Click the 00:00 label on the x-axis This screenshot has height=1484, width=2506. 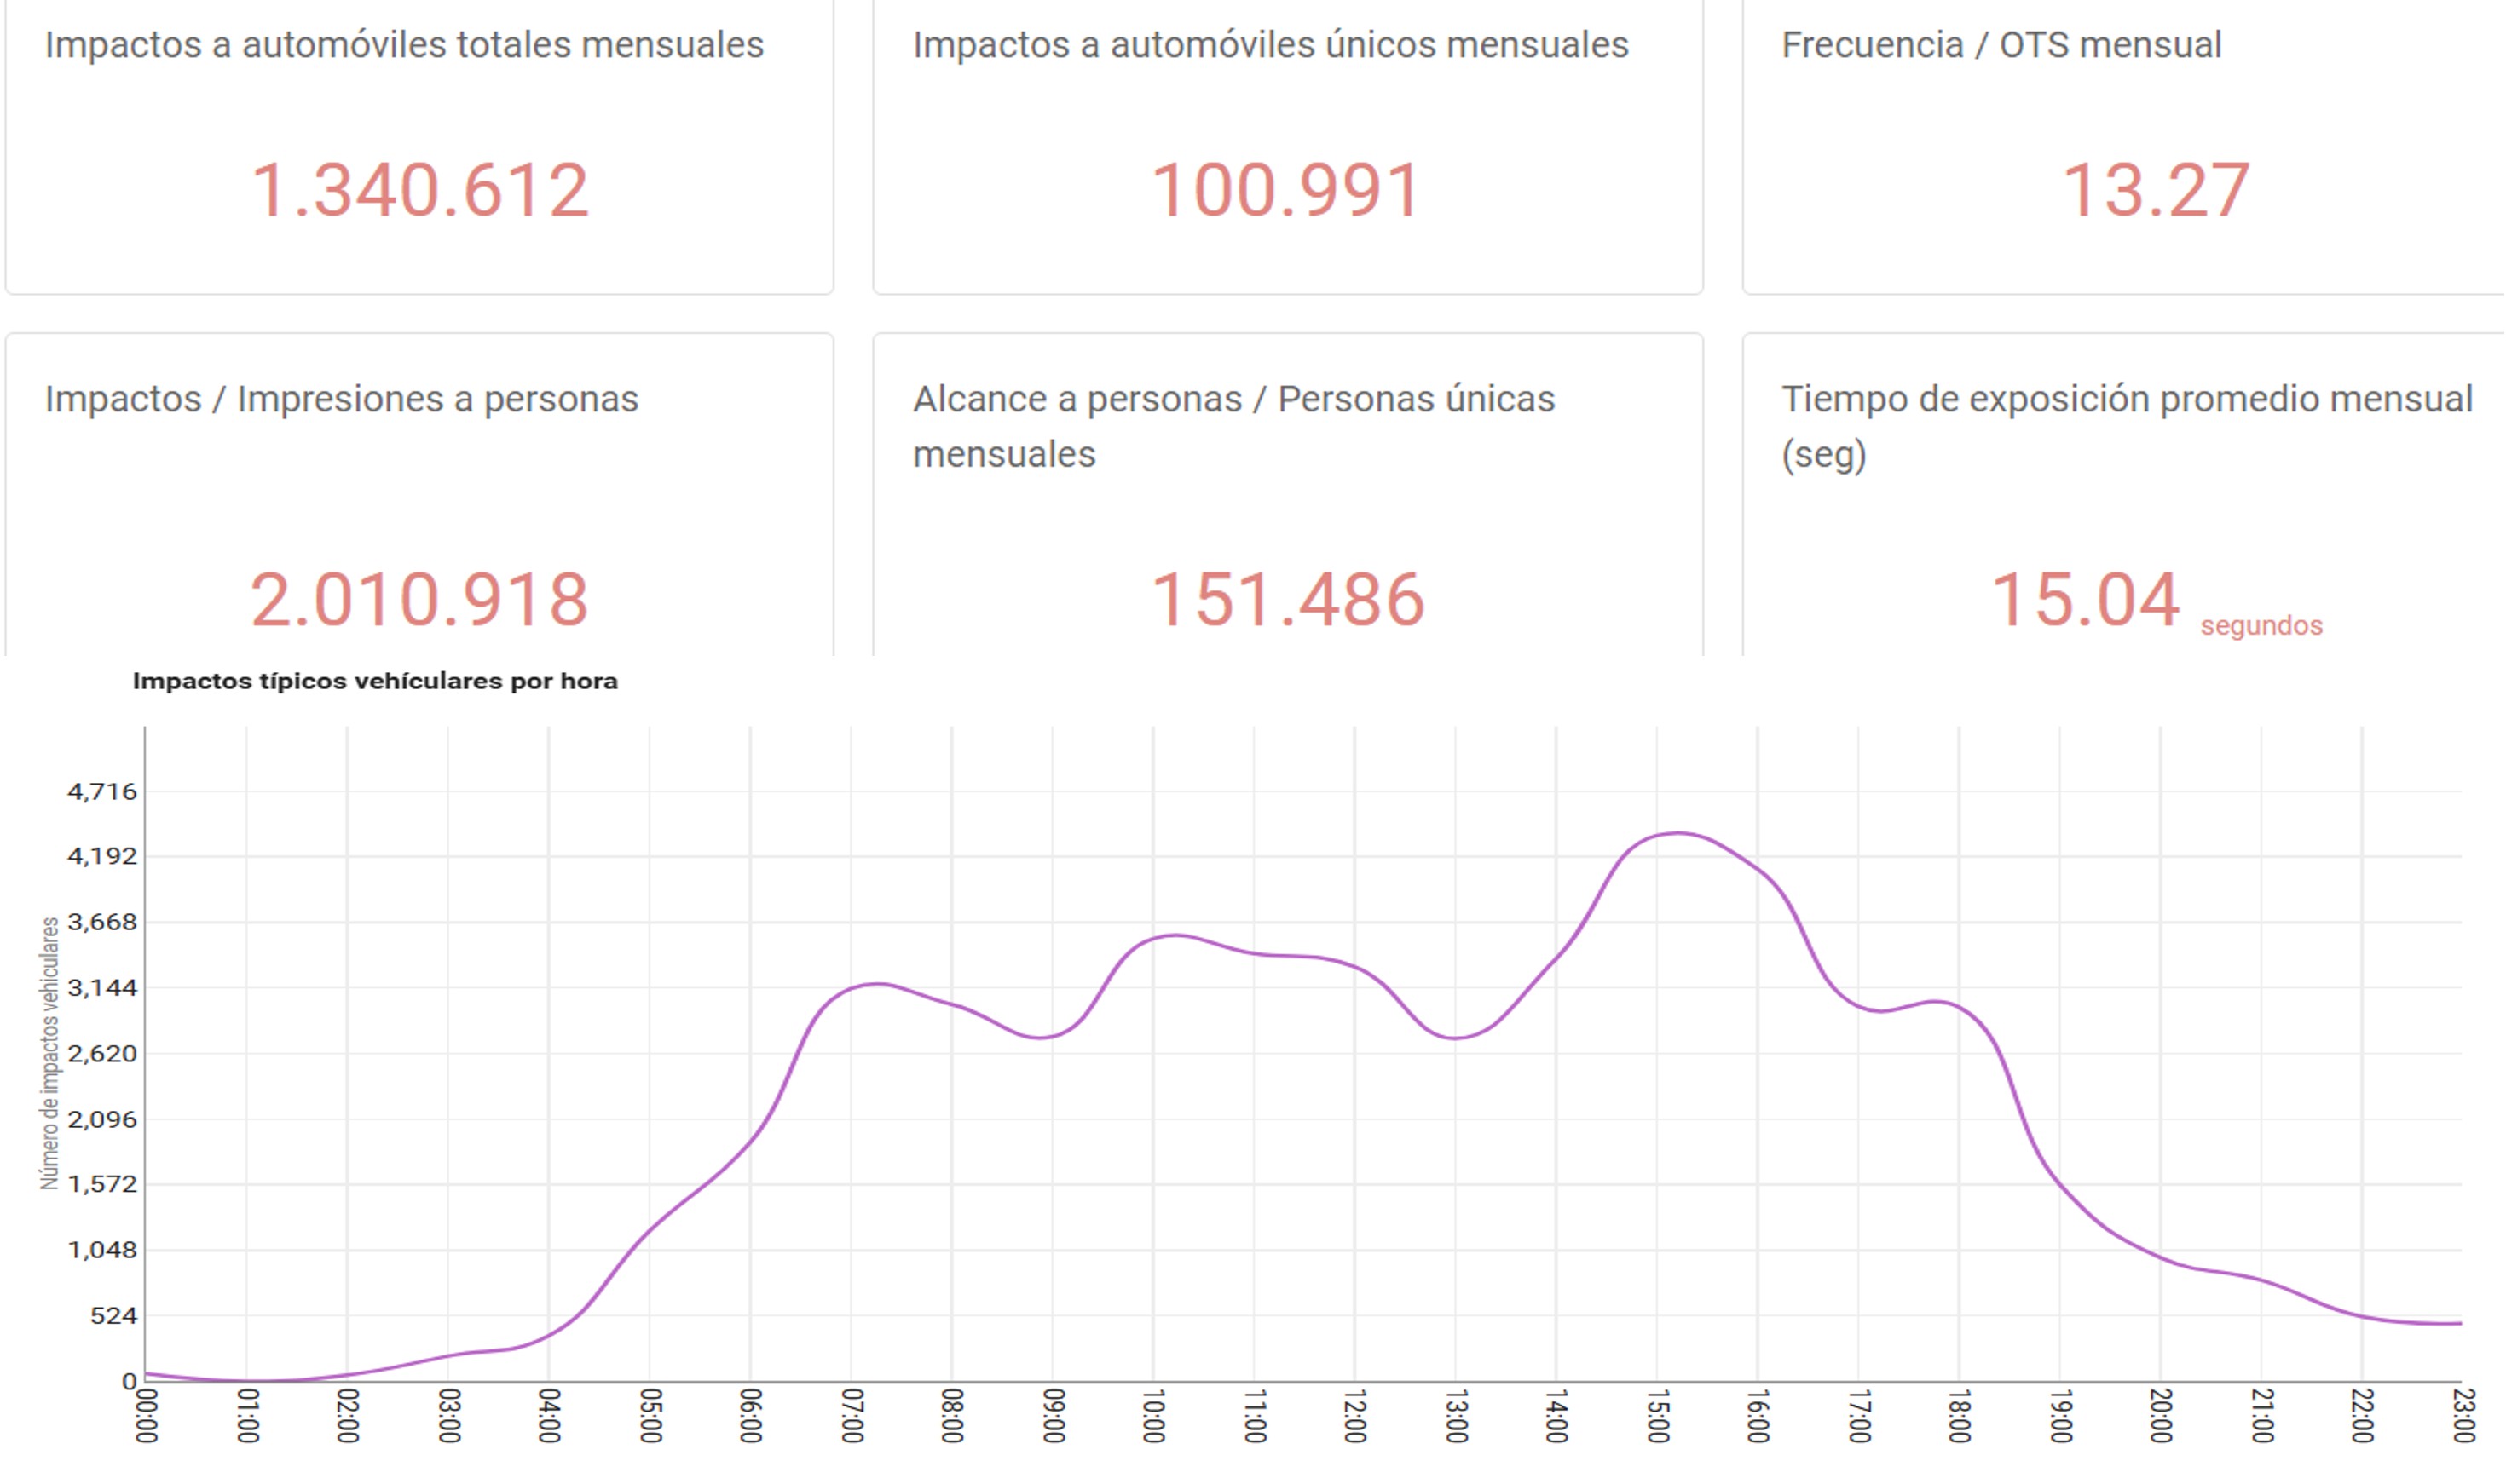pos(146,1415)
